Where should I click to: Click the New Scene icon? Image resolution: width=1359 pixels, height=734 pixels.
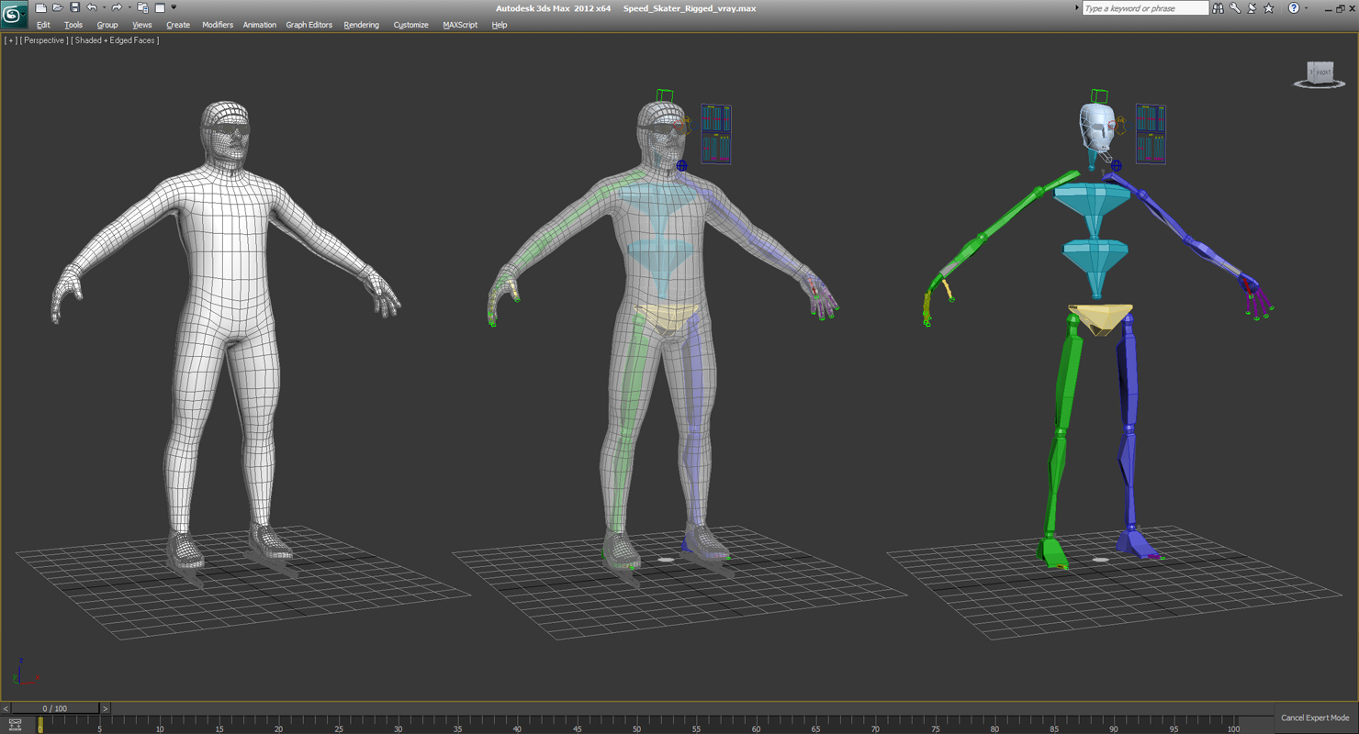point(40,8)
